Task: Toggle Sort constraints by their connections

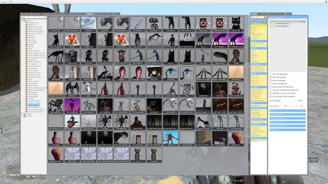Action: [x=271, y=97]
